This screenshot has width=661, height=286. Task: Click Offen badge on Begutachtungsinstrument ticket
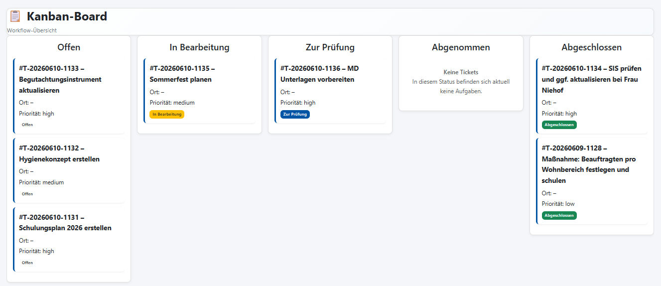coord(27,125)
